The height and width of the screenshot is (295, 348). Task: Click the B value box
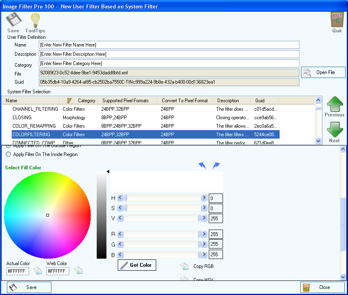coord(216,255)
